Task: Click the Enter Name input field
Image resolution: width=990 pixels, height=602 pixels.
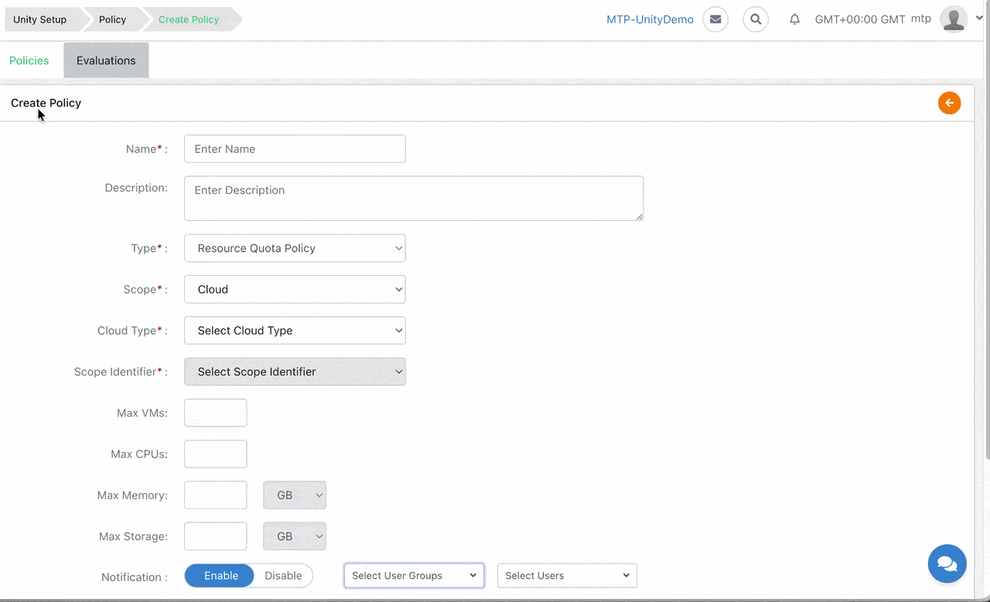Action: tap(295, 149)
